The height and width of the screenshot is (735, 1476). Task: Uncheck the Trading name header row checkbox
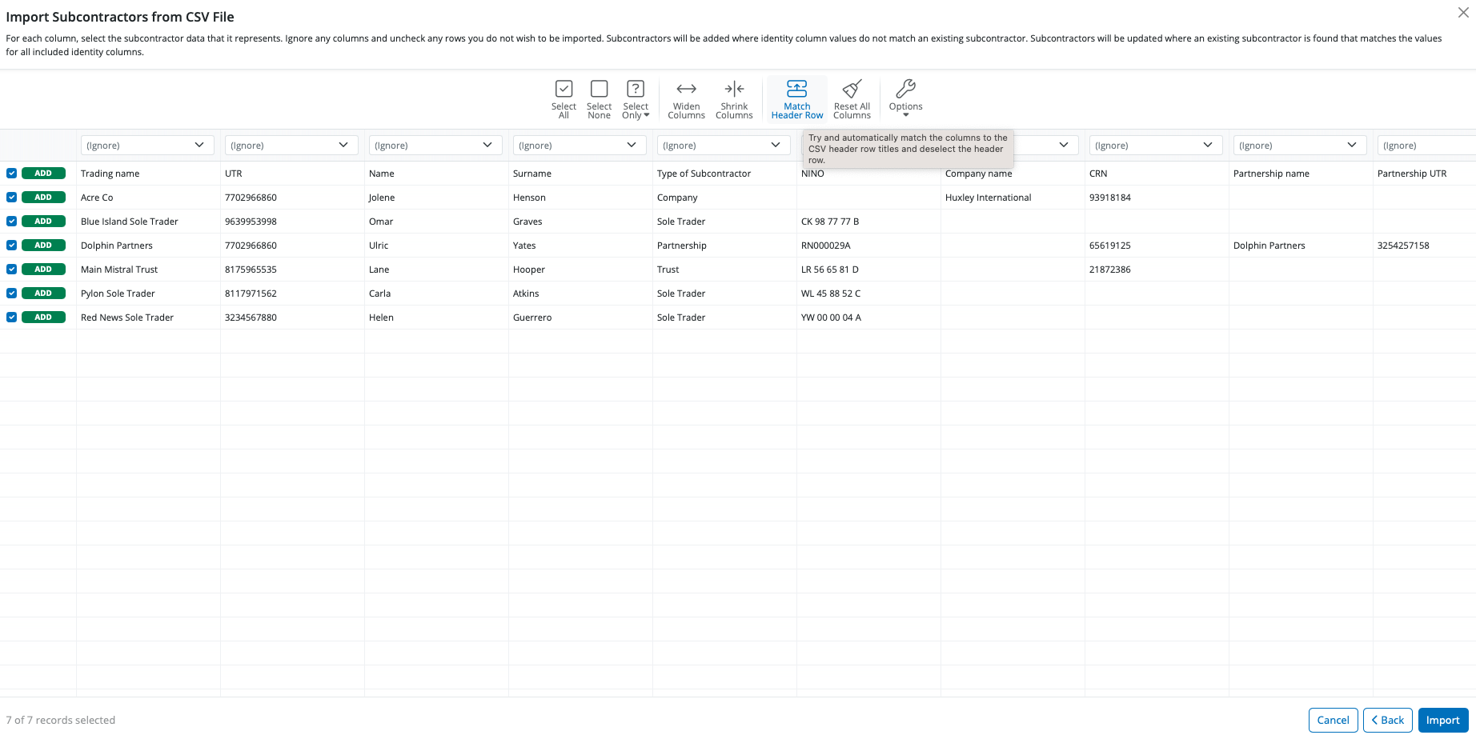coord(12,174)
